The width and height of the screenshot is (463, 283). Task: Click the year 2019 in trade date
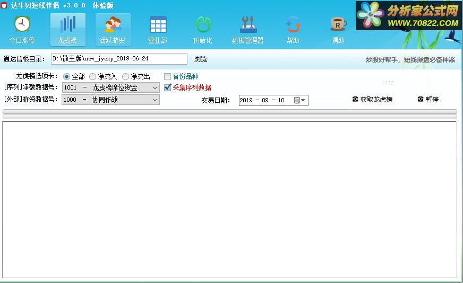(246, 100)
